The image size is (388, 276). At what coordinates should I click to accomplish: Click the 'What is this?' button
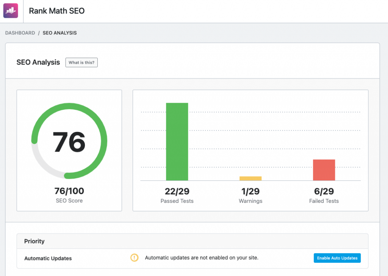click(x=81, y=63)
